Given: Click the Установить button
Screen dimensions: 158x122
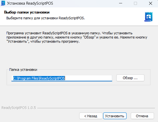Looking at the screenshot, I should (x=115, y=116).
